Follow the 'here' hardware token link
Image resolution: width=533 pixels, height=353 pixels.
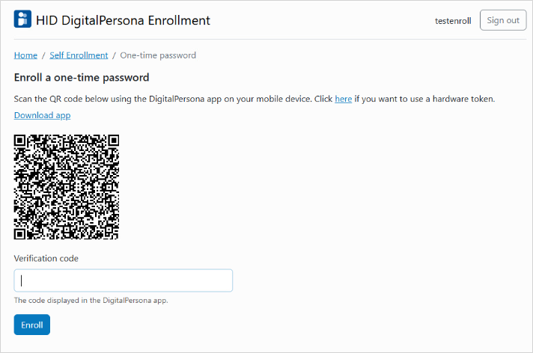pos(343,99)
